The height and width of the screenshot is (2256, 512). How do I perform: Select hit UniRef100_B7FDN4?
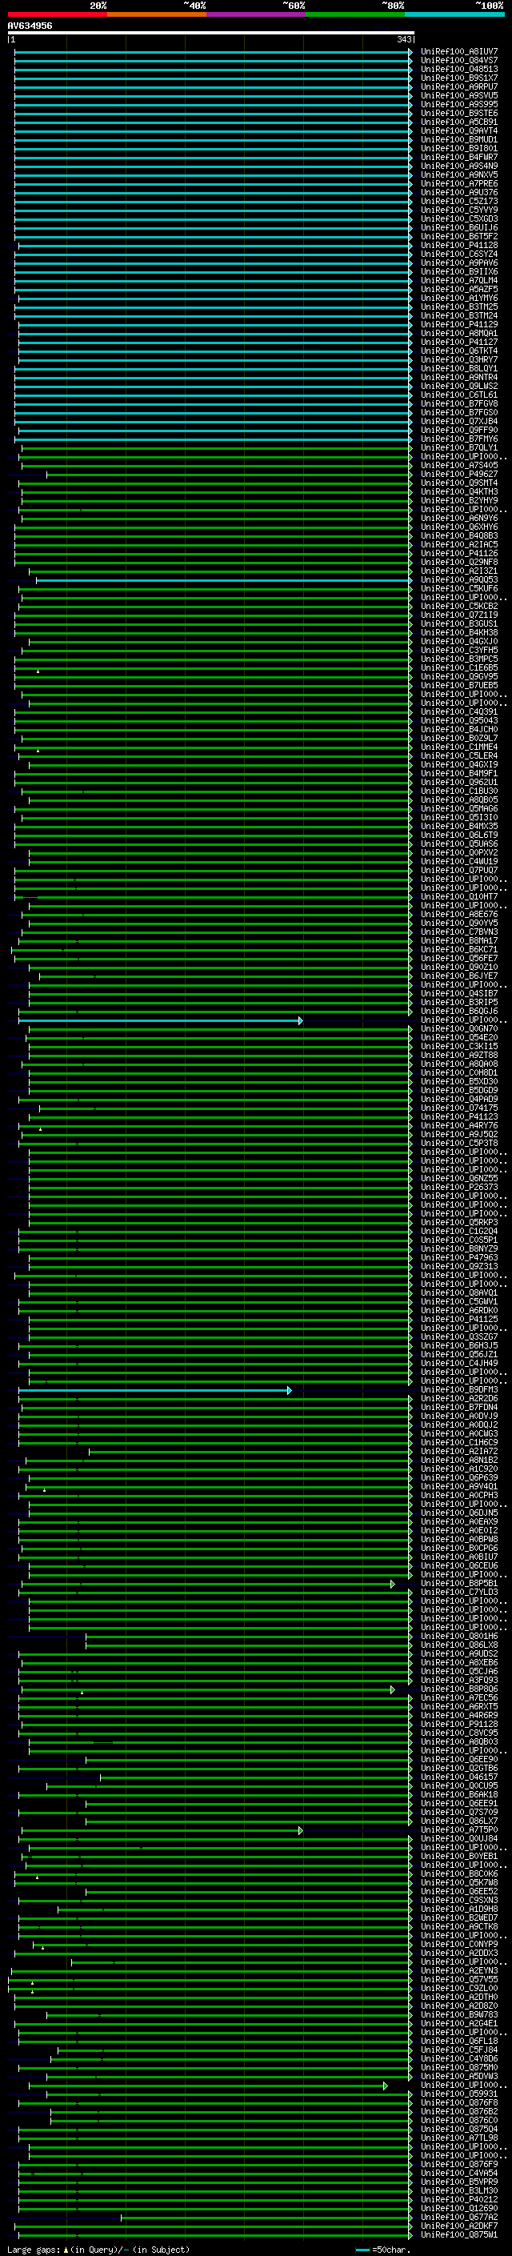pyautogui.click(x=459, y=1406)
